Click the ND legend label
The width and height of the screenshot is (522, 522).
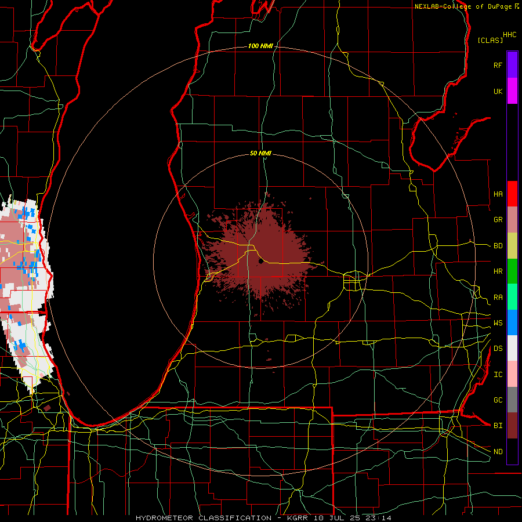tap(498, 451)
